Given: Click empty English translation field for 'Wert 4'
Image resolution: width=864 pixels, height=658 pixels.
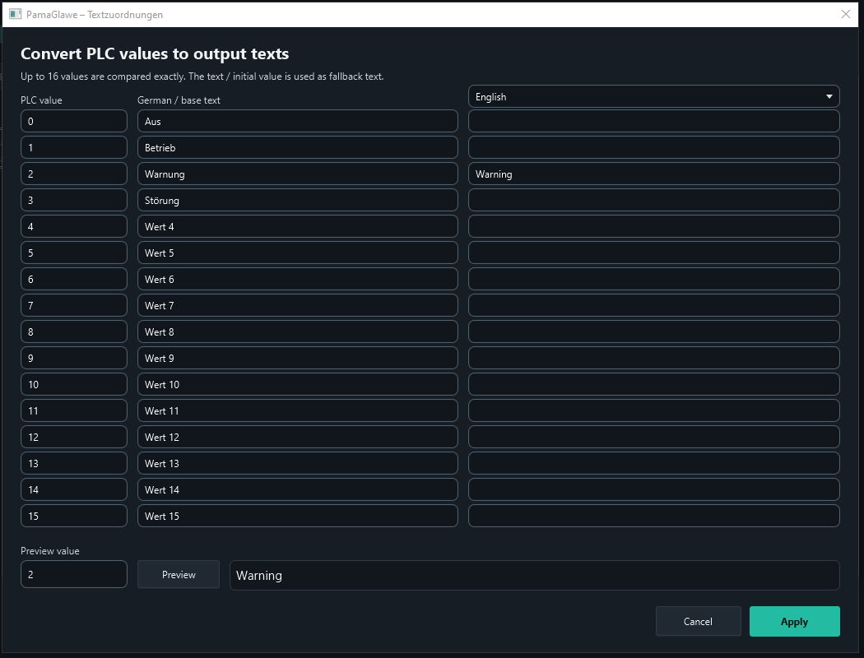Looking at the screenshot, I should pyautogui.click(x=653, y=226).
